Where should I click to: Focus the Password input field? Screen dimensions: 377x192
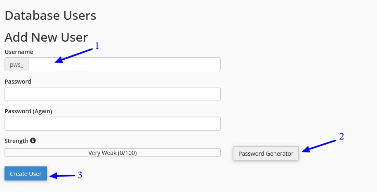pyautogui.click(x=113, y=94)
